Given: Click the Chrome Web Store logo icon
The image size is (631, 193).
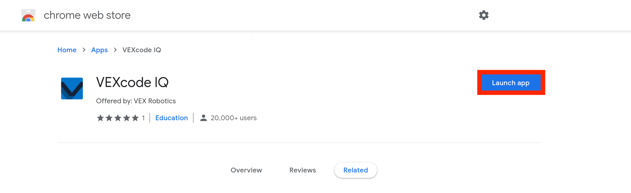Looking at the screenshot, I should pyautogui.click(x=28, y=15).
